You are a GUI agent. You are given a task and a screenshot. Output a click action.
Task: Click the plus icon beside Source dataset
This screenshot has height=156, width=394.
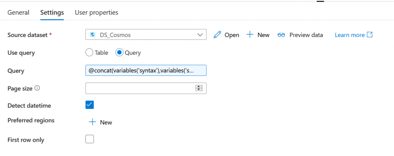pos(250,35)
